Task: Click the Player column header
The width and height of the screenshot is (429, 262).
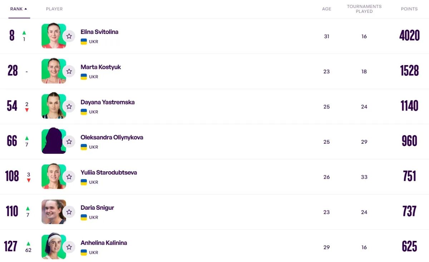Action: click(54, 9)
